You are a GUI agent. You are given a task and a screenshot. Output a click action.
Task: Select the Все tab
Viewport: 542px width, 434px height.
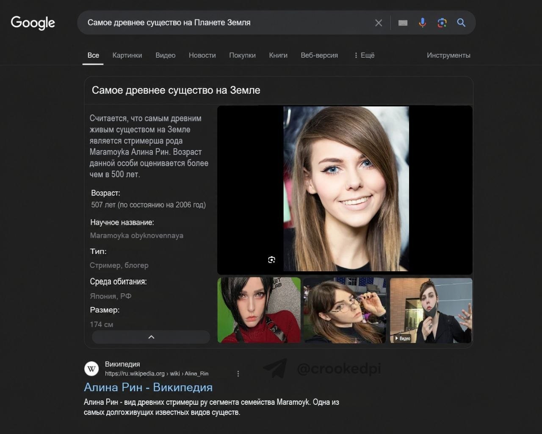[x=93, y=55]
